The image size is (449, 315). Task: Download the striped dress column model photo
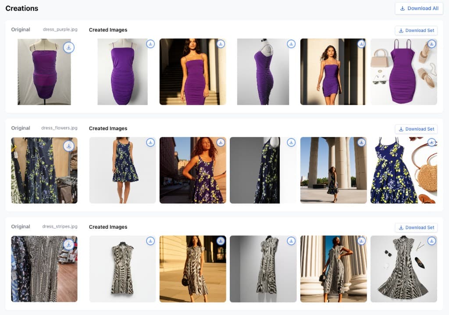point(361,241)
